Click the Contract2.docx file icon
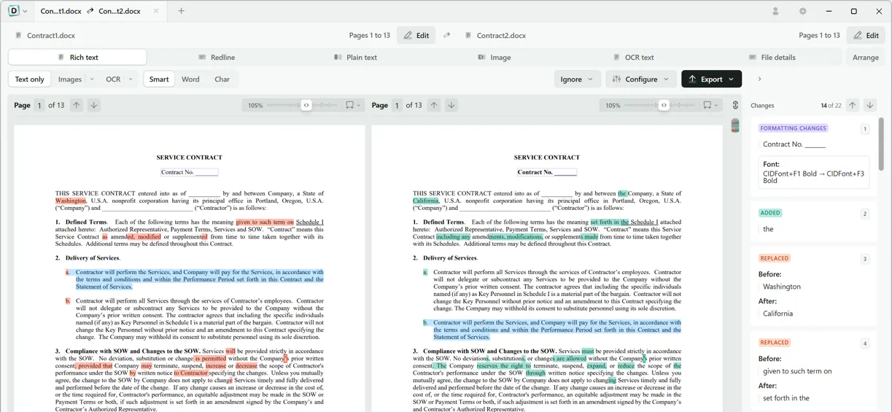This screenshot has height=412, width=892. 468,35
